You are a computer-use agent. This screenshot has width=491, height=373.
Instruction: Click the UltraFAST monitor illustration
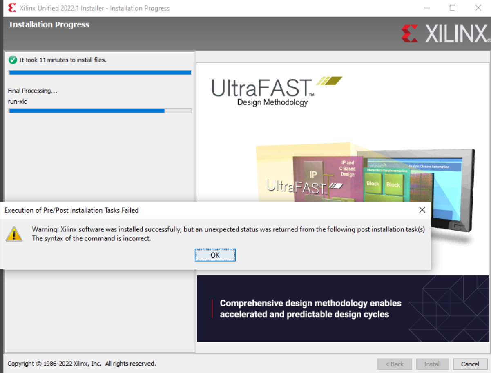coord(366,175)
